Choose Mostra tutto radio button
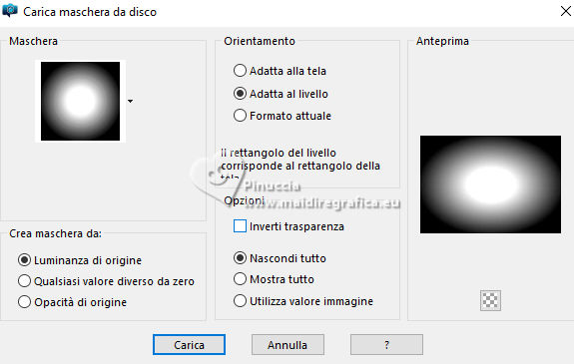Screen dimensions: 574x364 pyautogui.click(x=240, y=279)
